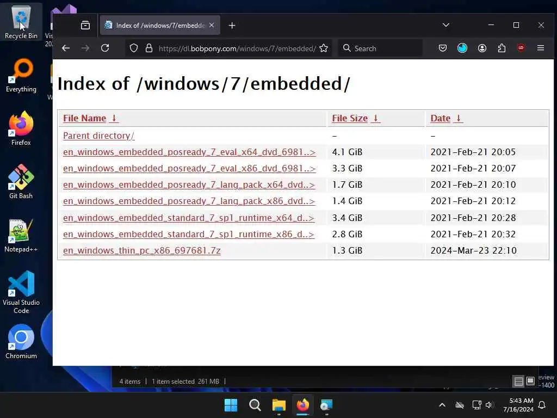Download posready_7_eval_x86_dvd file
The width and height of the screenshot is (557, 418).
click(189, 169)
